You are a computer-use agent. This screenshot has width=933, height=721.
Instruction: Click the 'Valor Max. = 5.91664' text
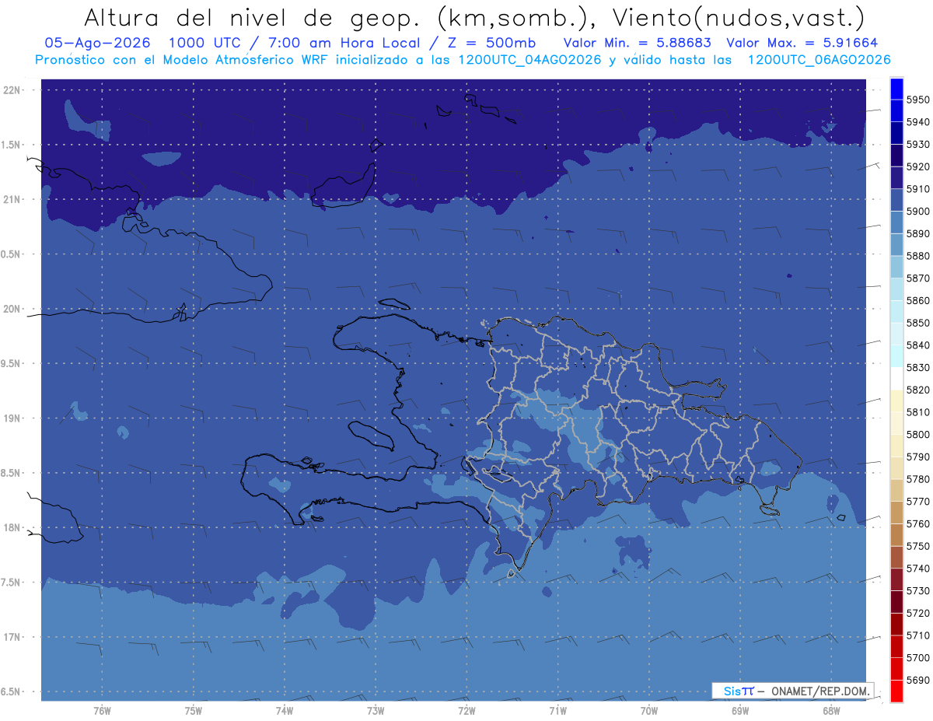[x=801, y=43]
